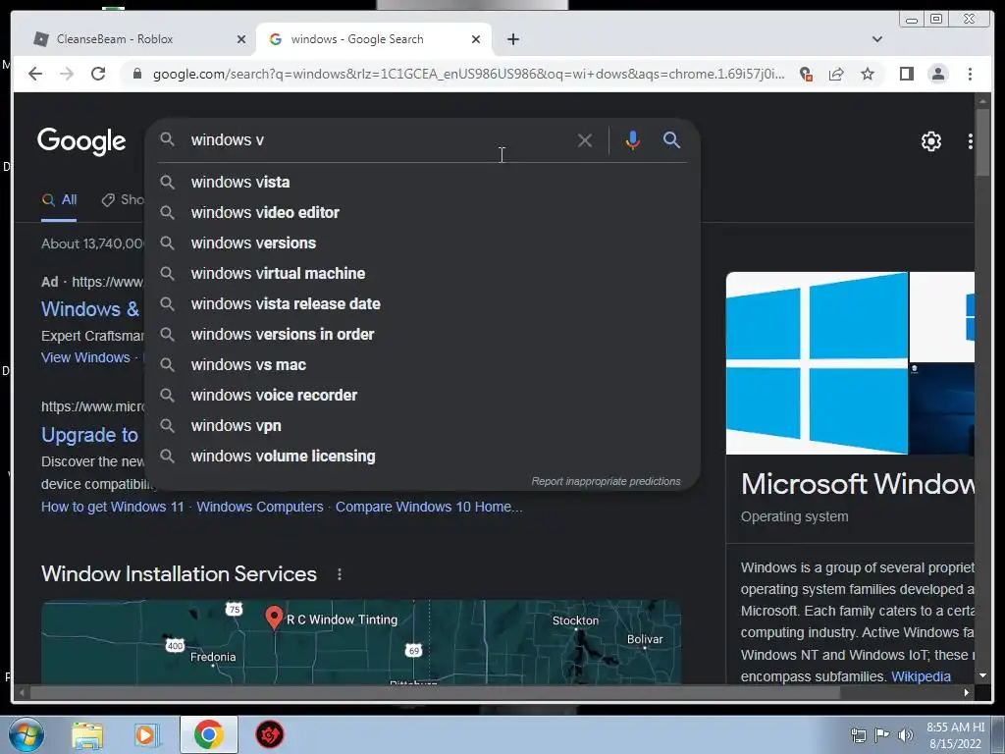Open Windows Explorer from taskbar
Viewport: 1005px width, 754px height.
click(x=87, y=734)
